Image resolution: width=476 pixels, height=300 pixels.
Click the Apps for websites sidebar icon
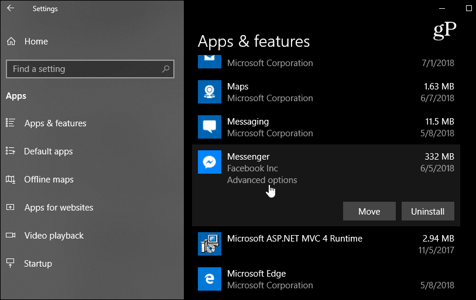click(x=11, y=207)
